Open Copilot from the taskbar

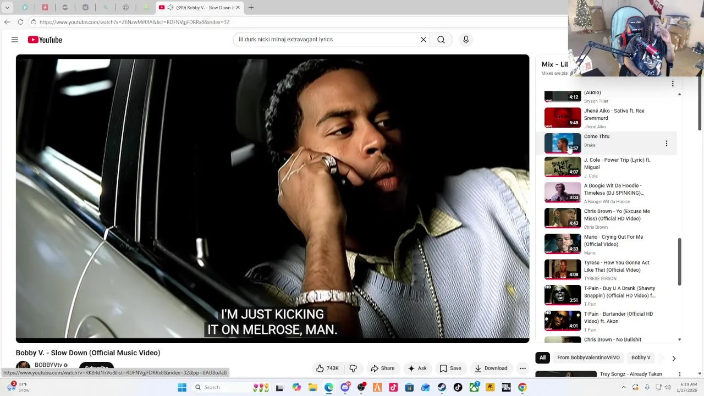coord(296,387)
